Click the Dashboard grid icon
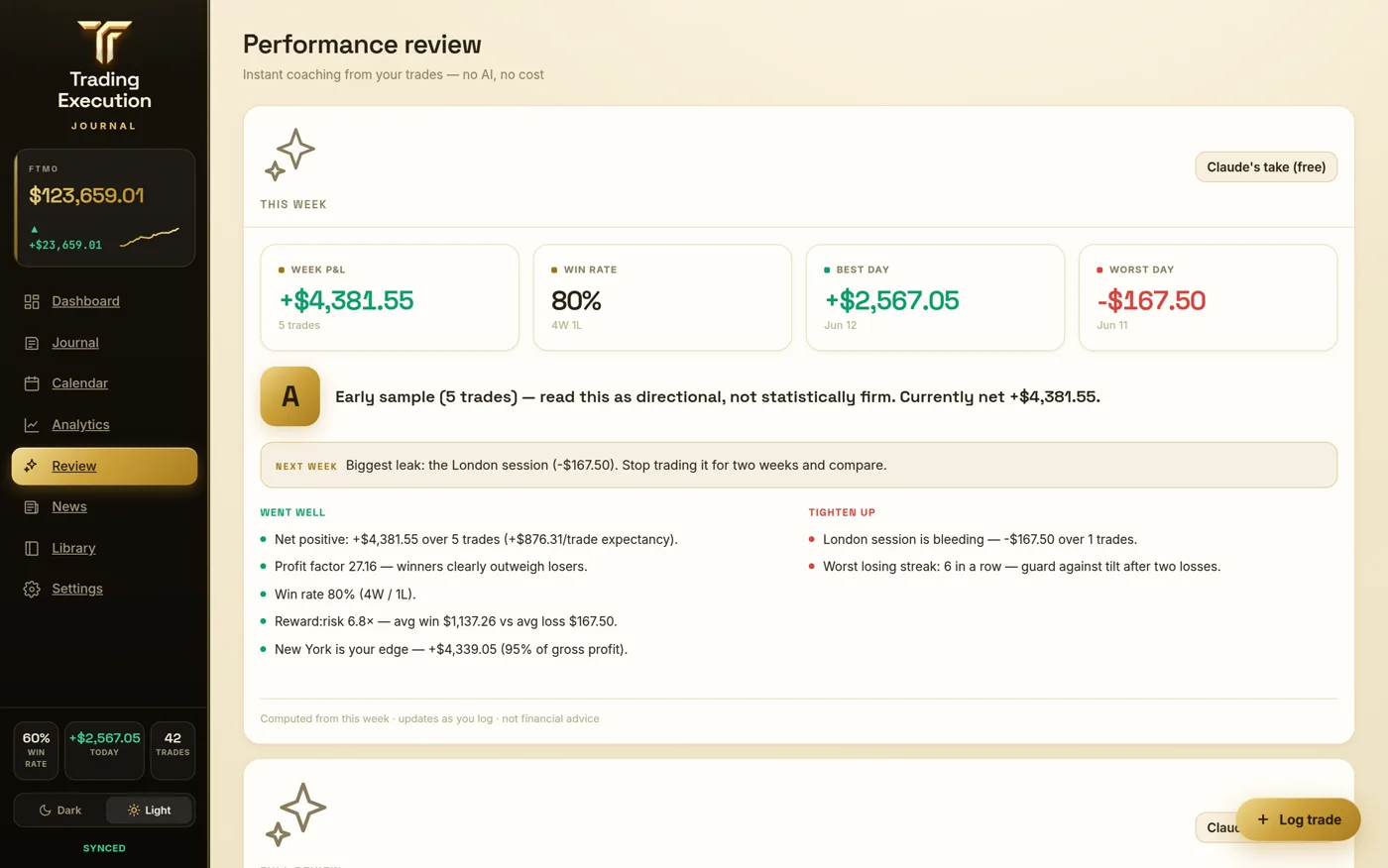The image size is (1388, 868). tap(32, 301)
